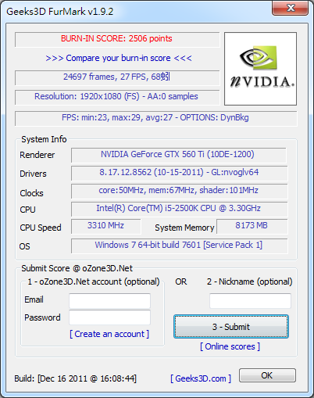This screenshot has height=398, width=314.
Task: Open the Online scores link
Action: [x=230, y=346]
